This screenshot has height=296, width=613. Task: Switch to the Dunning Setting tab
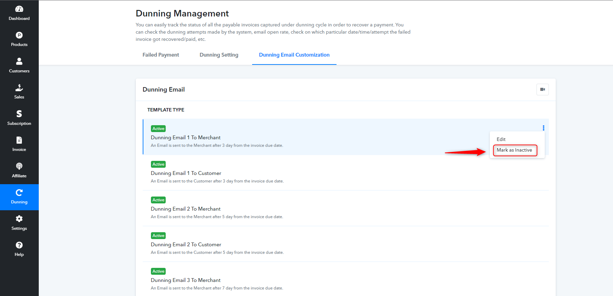(x=219, y=55)
